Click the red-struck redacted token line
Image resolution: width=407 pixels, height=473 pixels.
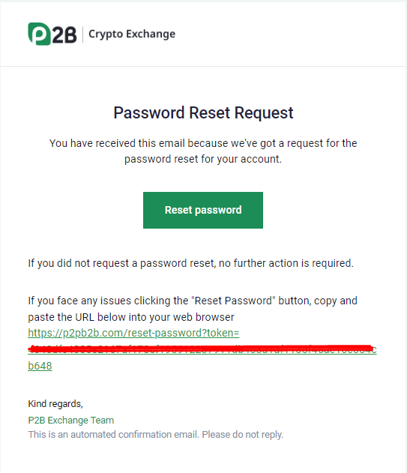tap(202, 349)
